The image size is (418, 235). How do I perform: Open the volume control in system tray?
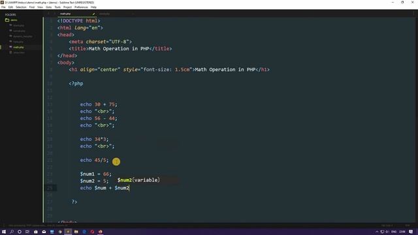click(x=387, y=232)
